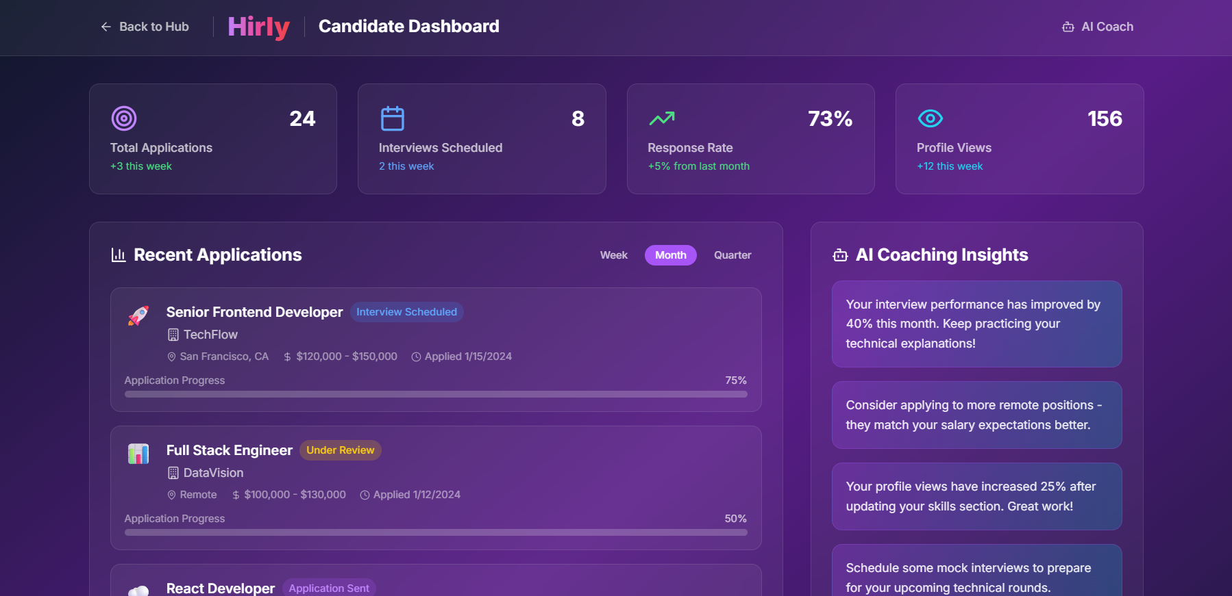Click the '24' total applications value
The width and height of the screenshot is (1232, 596).
point(302,118)
